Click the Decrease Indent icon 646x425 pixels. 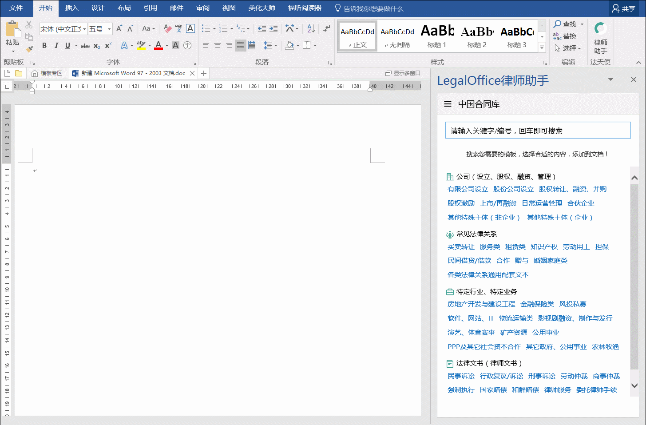[x=262, y=29]
